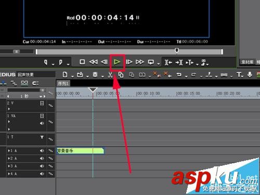This screenshot has width=260, height=195.
Task: Click the Delete clip icon
Action: click(x=156, y=74)
